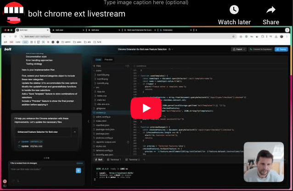Click the Files panel header icon
Screen dimensions: 293x191
coord(94,66)
